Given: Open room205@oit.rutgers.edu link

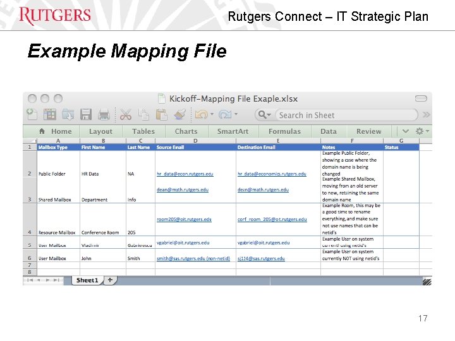Looking at the screenshot, I should (x=184, y=219).
